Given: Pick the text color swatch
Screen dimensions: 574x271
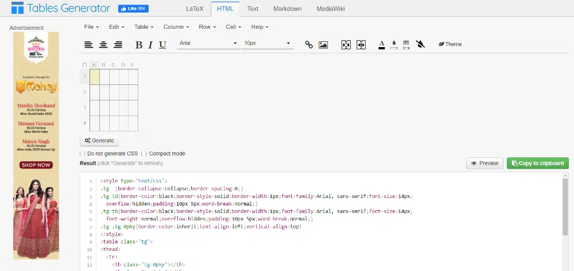Looking at the screenshot, I should [382, 44].
